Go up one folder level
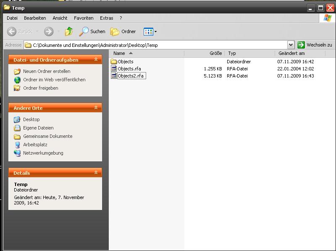 (x=69, y=32)
